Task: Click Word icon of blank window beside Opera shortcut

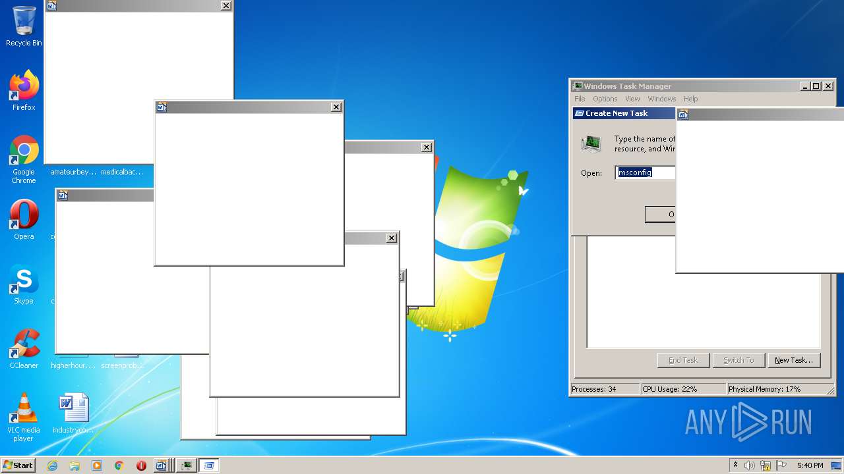Action: (x=63, y=196)
